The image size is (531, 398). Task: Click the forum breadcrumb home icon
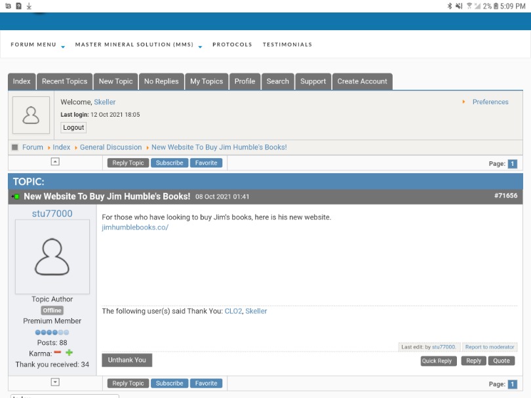(15, 148)
